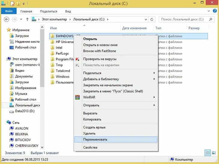Expand the WinRAR submenu
219x164 pixels.
tap(154, 97)
